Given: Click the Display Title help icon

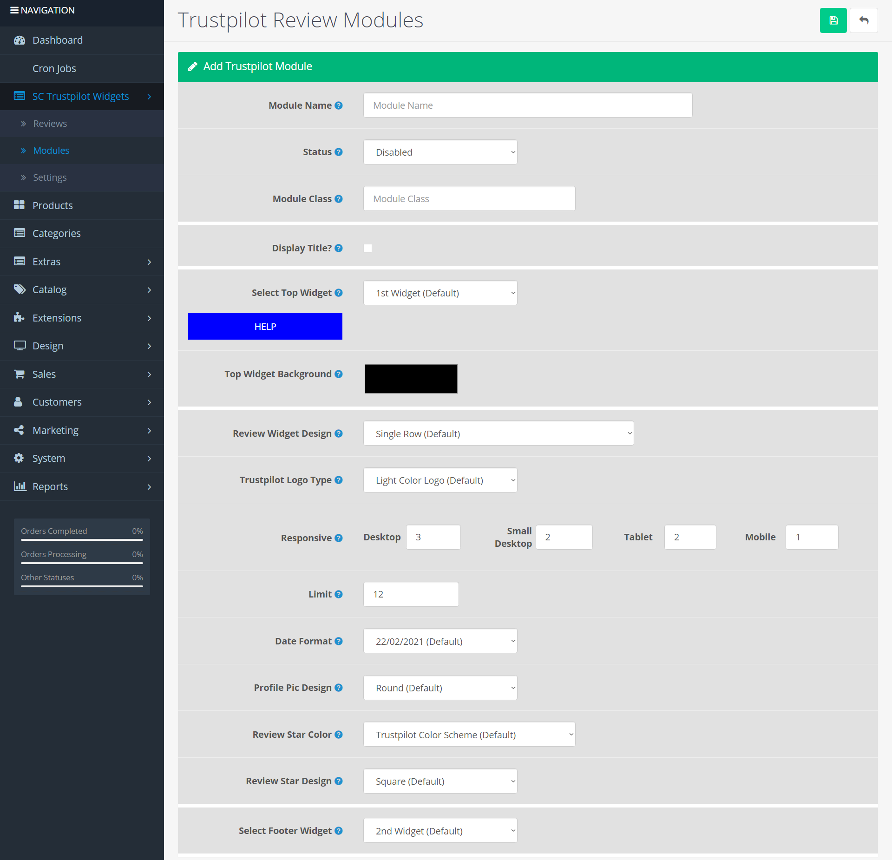Looking at the screenshot, I should (339, 248).
